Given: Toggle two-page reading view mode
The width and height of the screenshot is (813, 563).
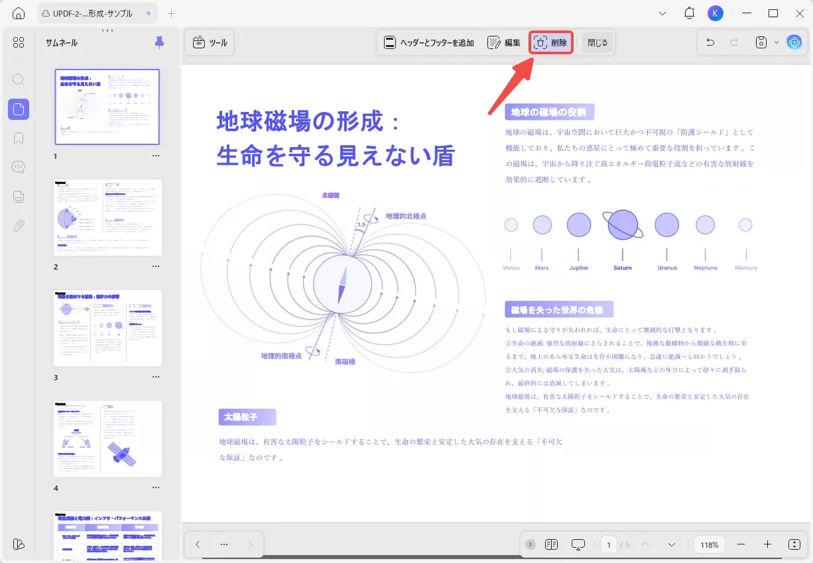Looking at the screenshot, I should [x=551, y=544].
